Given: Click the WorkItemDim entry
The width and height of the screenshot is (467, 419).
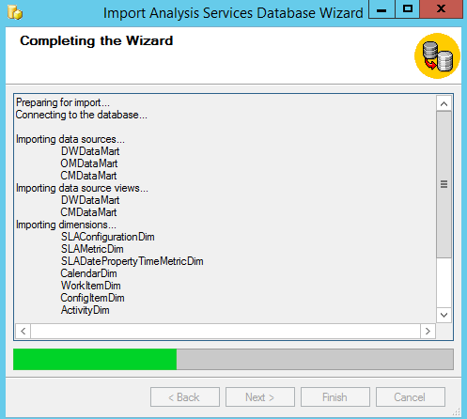Looking at the screenshot, I should click(x=91, y=286).
